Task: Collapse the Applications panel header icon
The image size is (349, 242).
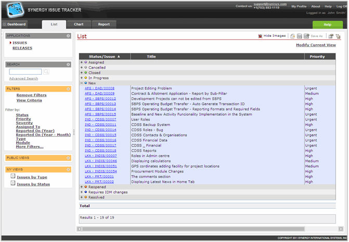Action: tap(68, 36)
